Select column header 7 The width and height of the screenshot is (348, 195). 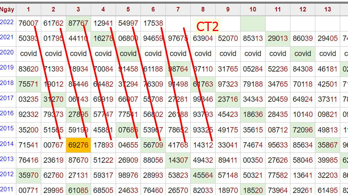[x=178, y=9]
